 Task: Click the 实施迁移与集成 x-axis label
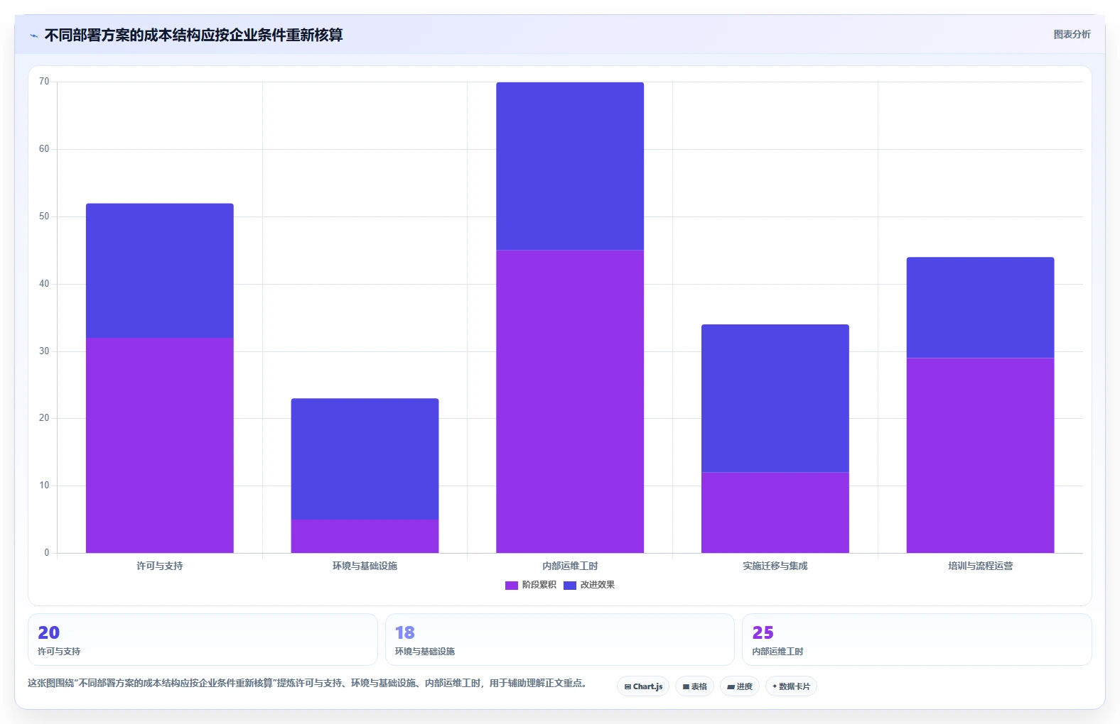coord(775,566)
